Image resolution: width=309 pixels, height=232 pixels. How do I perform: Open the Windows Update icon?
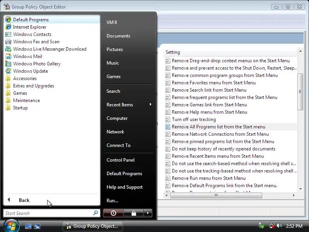click(8, 71)
